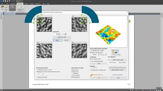Click the Suggest button

click(x=57, y=40)
